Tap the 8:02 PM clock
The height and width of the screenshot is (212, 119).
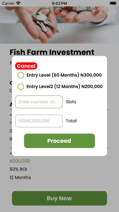pos(59,3)
